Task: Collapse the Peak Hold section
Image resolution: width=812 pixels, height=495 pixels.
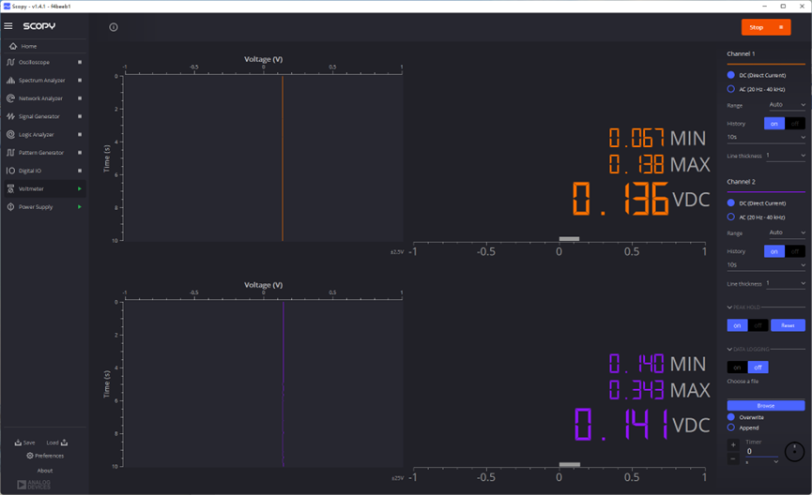Action: click(x=729, y=307)
